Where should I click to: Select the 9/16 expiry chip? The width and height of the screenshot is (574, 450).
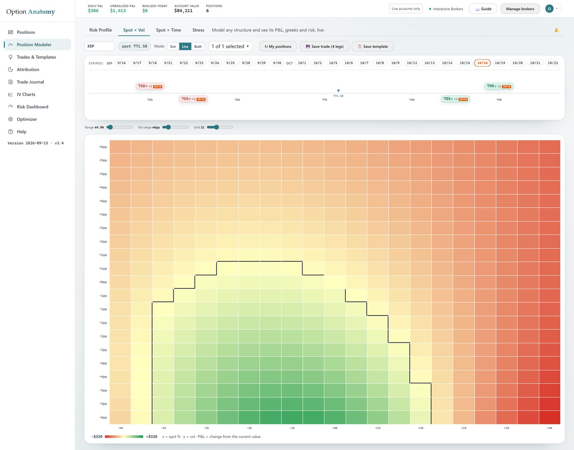pos(122,63)
